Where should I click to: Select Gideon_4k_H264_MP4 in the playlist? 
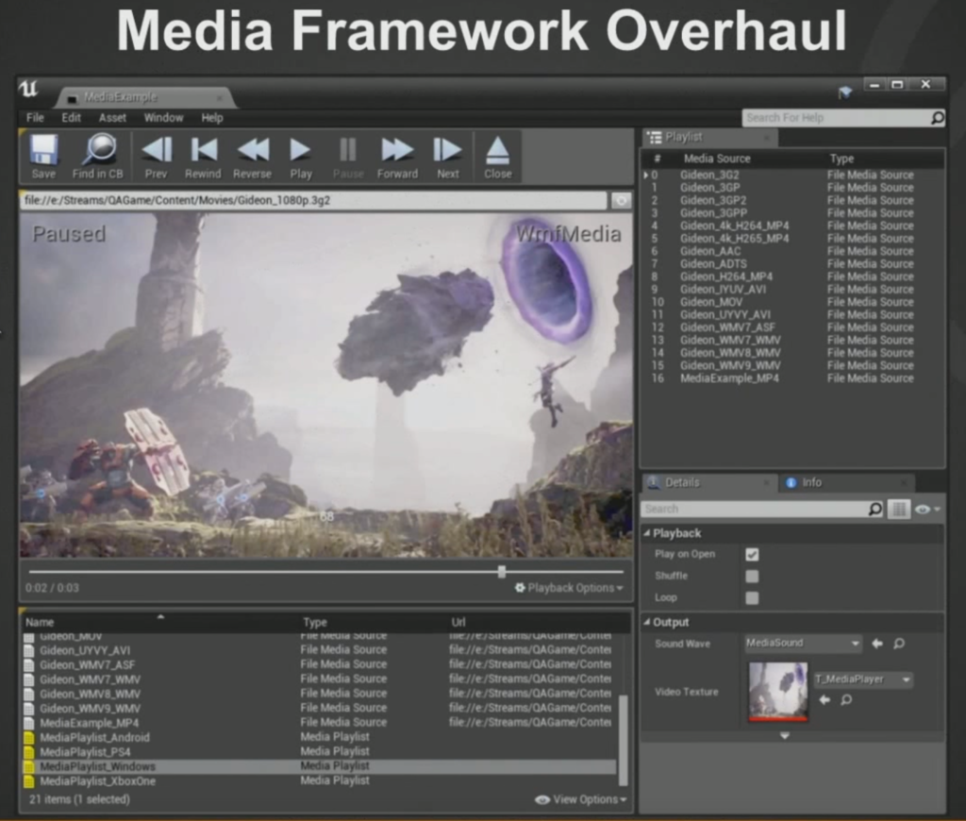click(x=792, y=226)
